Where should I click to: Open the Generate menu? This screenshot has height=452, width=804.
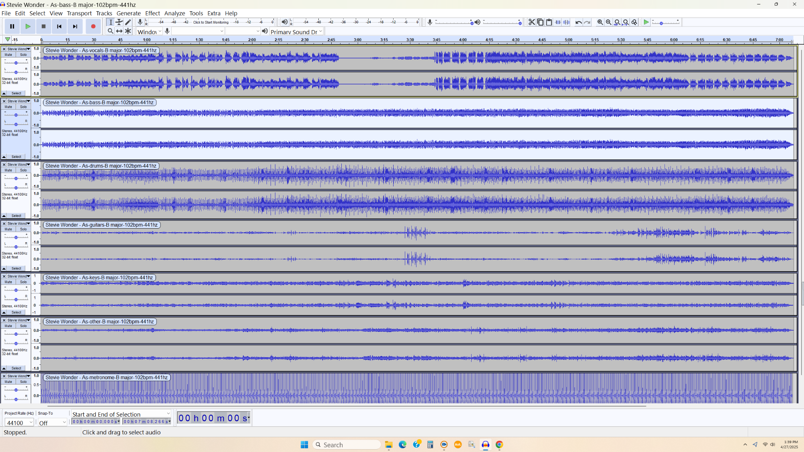pos(129,13)
